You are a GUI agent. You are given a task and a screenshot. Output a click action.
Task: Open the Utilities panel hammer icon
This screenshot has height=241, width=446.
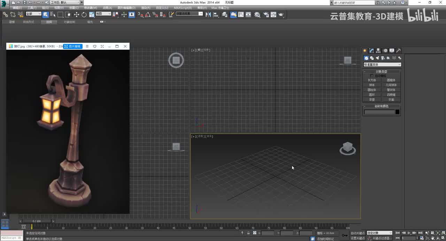tap(398, 50)
